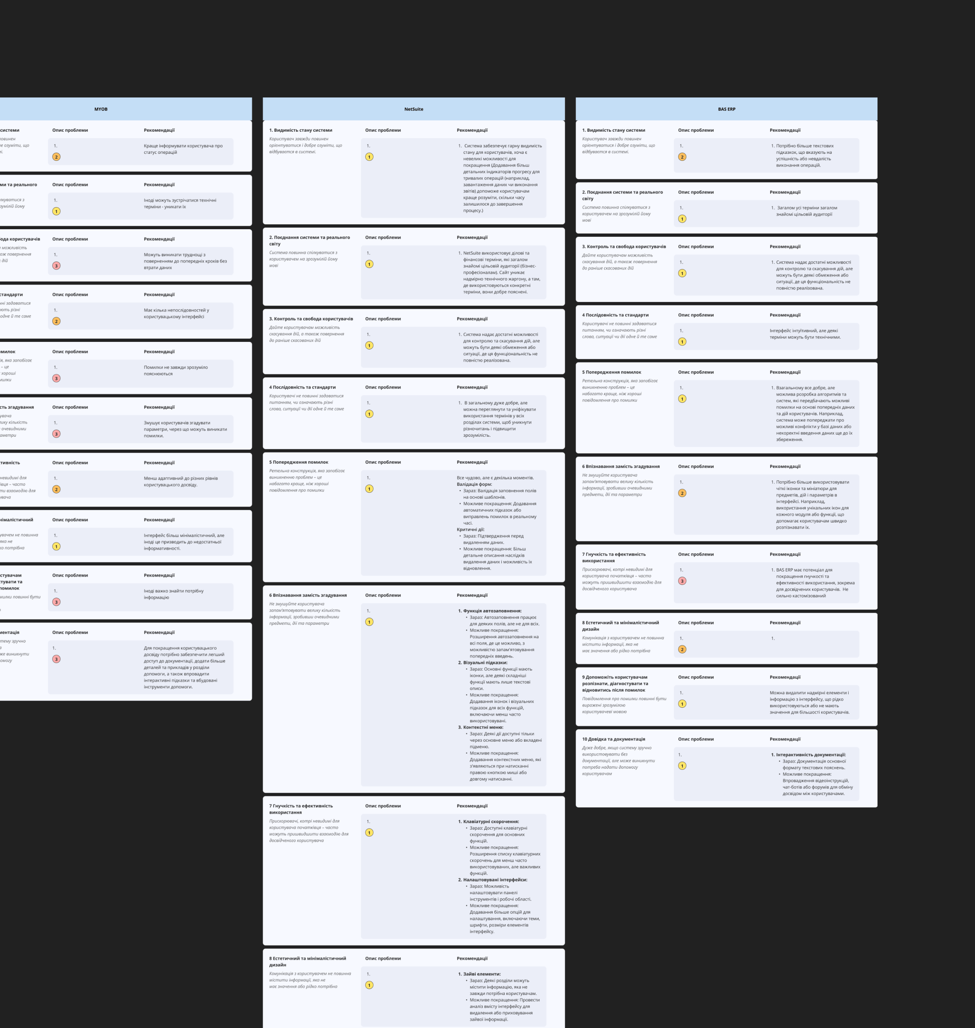Click NetSuite text 'Налаштовувані інтерфейси:'

click(x=495, y=880)
